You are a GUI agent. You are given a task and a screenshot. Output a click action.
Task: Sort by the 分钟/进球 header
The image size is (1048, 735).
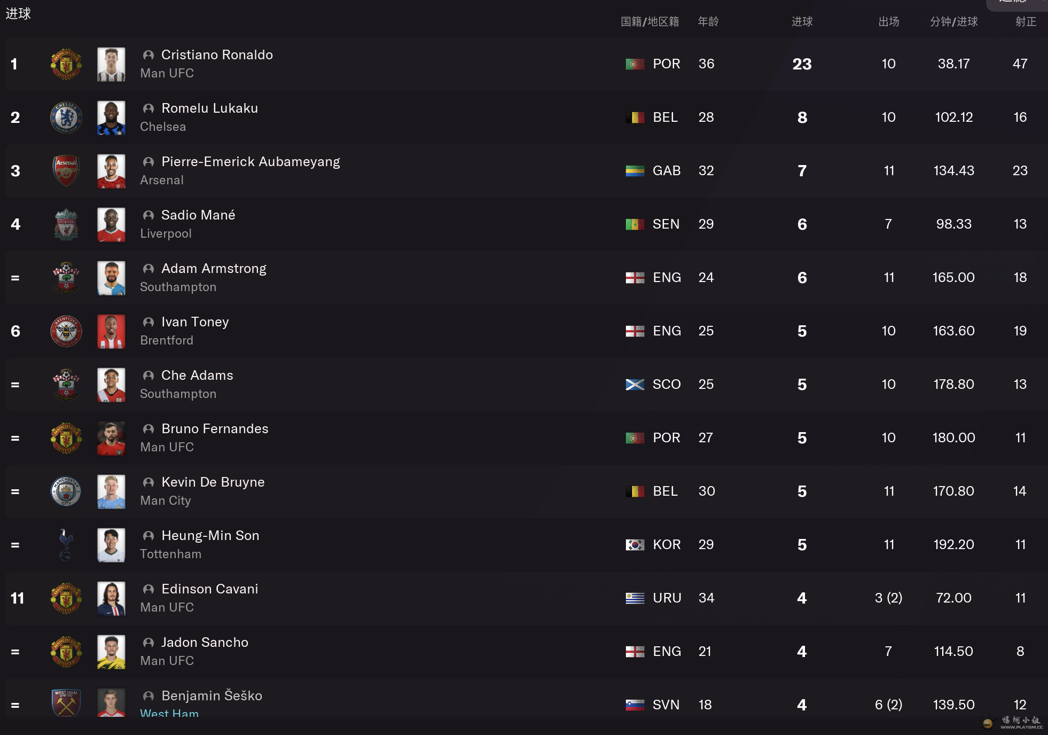(x=954, y=21)
